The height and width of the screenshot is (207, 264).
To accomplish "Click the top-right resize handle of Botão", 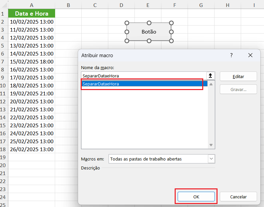I will pyautogui.click(x=171, y=23).
